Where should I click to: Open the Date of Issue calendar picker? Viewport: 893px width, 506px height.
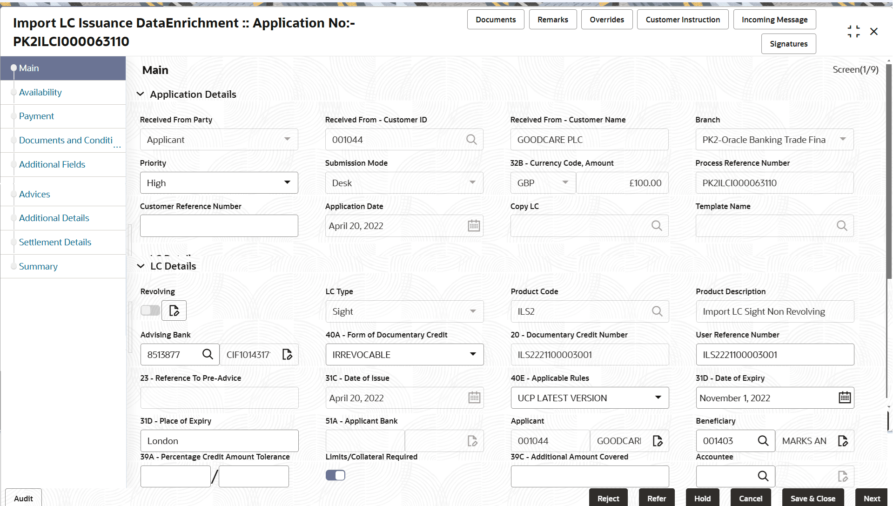(474, 398)
